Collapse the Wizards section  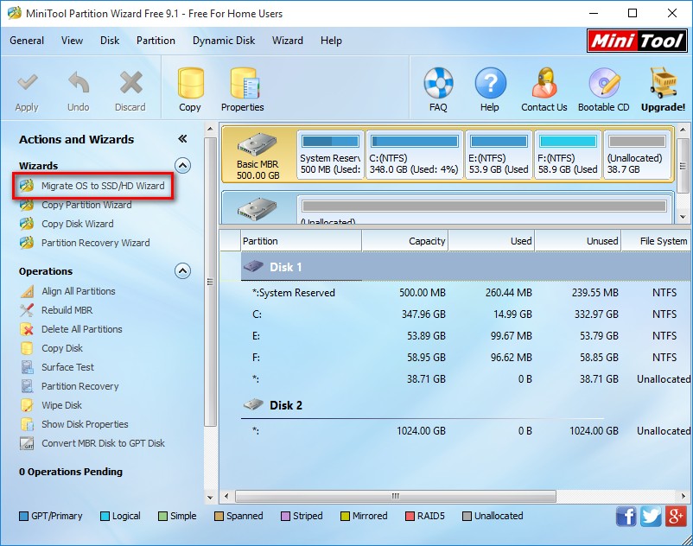[x=182, y=166]
